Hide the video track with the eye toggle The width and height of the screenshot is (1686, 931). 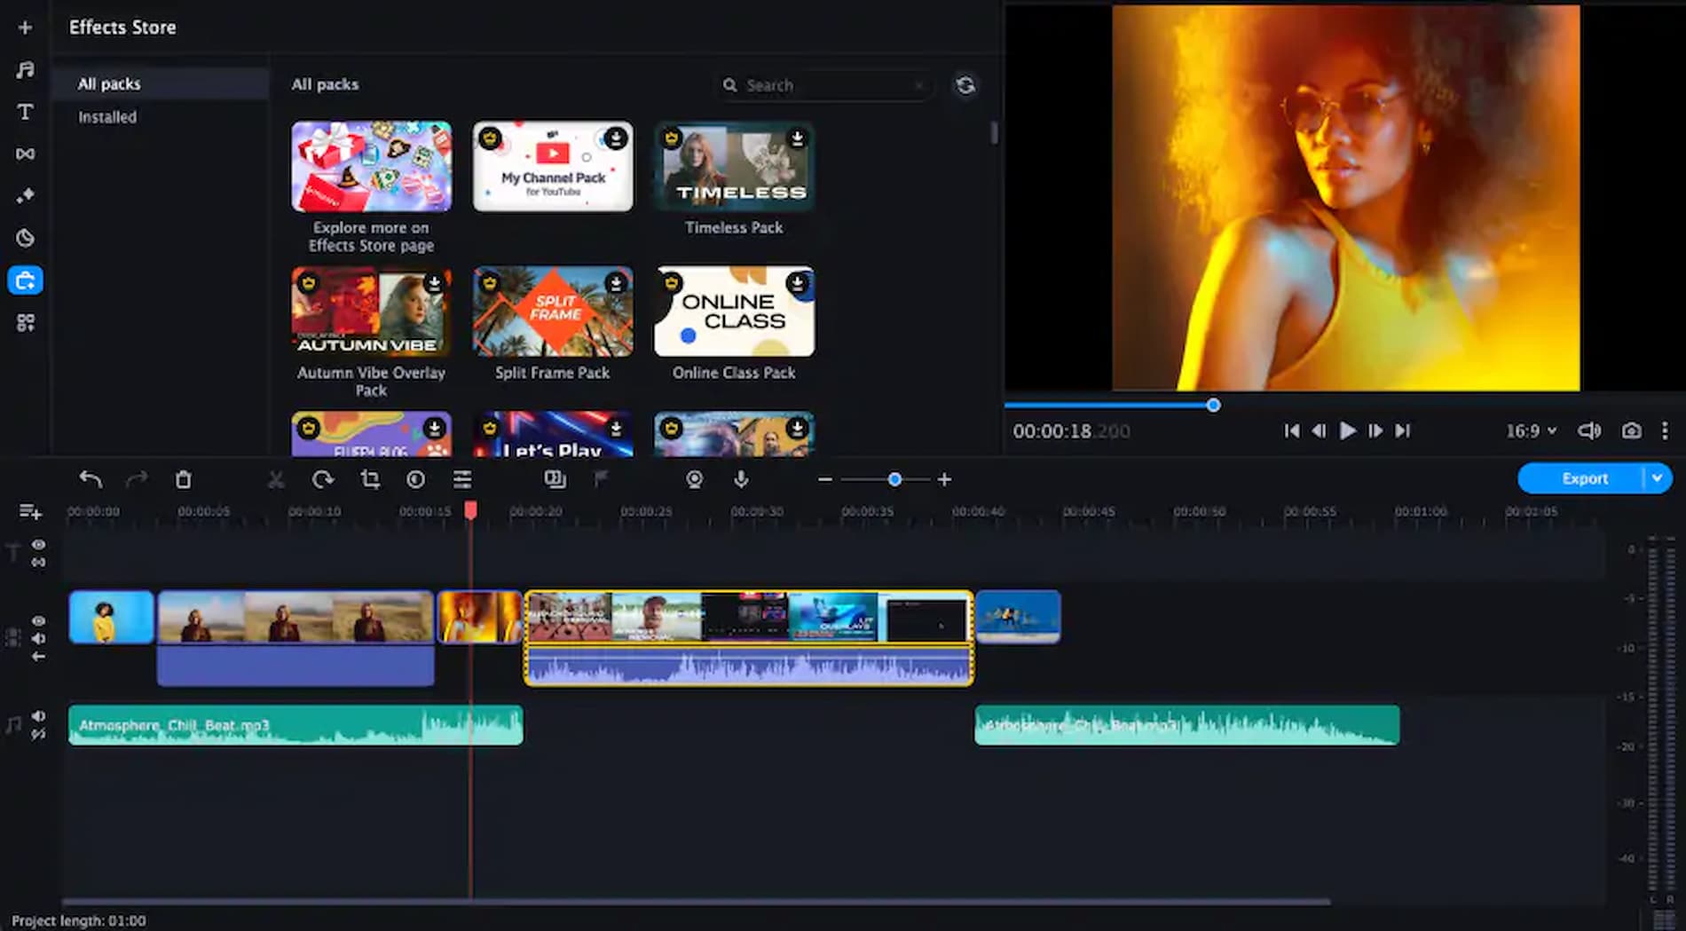[36, 621]
